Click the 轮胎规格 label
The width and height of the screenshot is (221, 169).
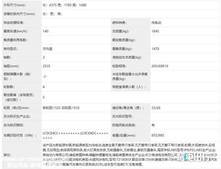tap(119, 66)
